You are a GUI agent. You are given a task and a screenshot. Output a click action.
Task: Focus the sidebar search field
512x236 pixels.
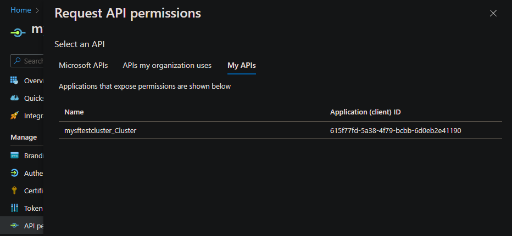[x=34, y=61]
